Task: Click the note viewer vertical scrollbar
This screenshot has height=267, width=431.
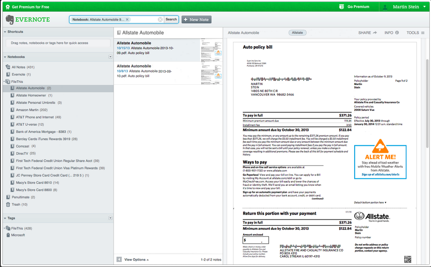Action: pyautogui.click(x=427, y=104)
